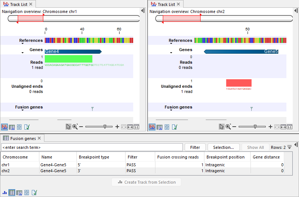Screen dimensions: 299x197
Task: Select arrow pointer tool in chr1 Track List
Action: click(68, 127)
